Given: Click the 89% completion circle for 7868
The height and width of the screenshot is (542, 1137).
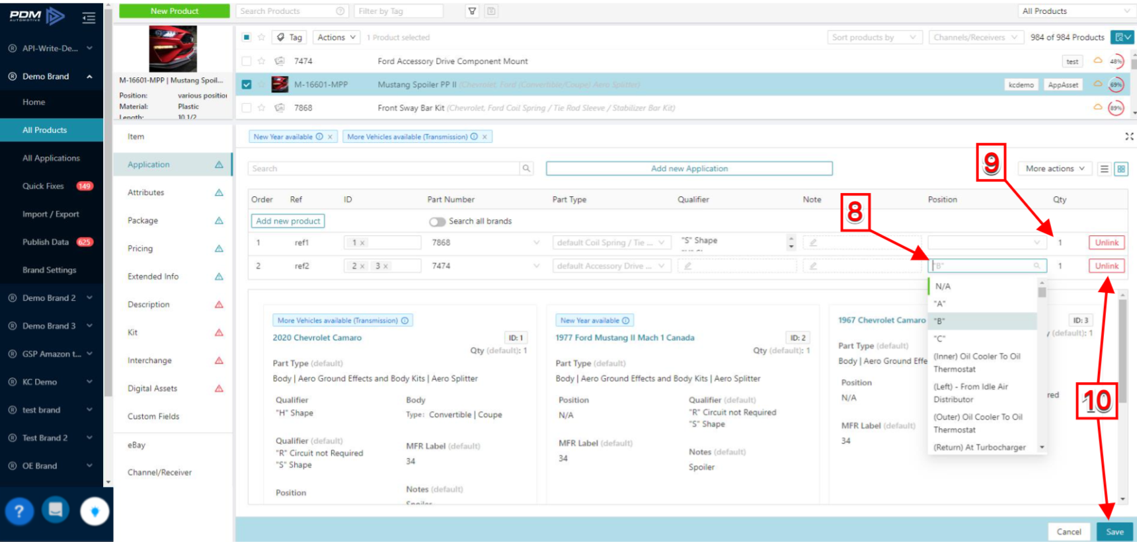Looking at the screenshot, I should pyautogui.click(x=1116, y=108).
